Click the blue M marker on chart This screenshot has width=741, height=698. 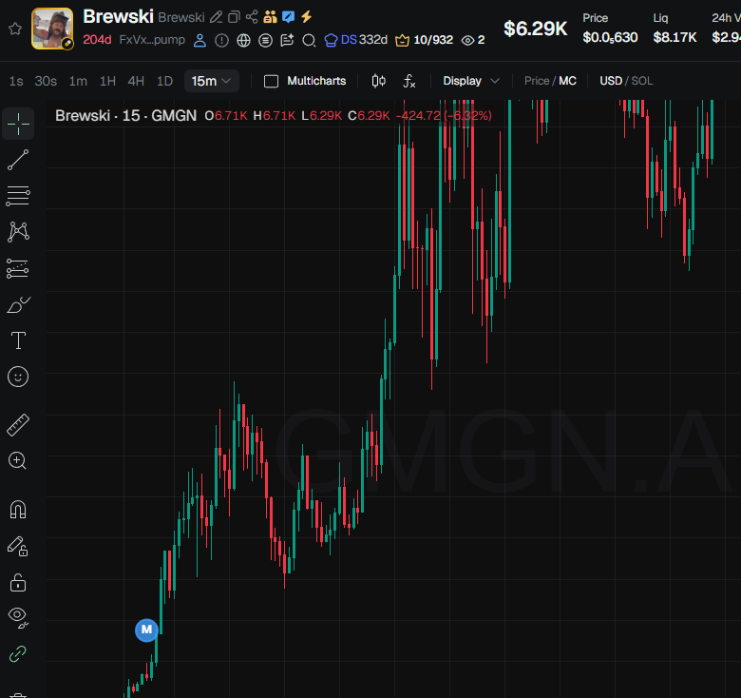tap(146, 630)
